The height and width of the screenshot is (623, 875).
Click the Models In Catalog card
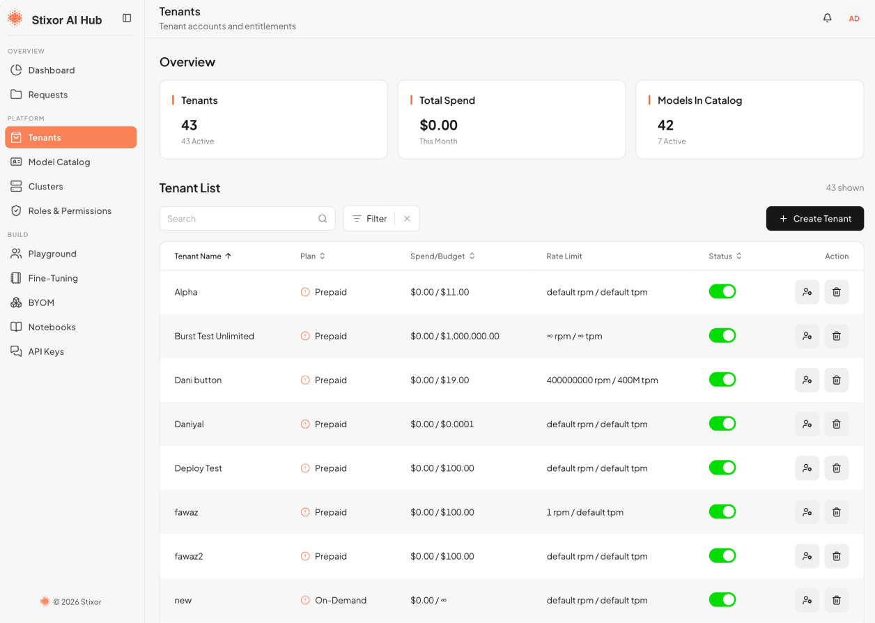tap(750, 119)
